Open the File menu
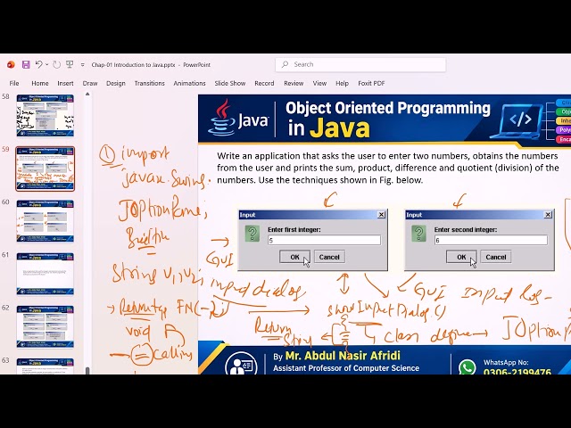The height and width of the screenshot is (428, 571). [14, 83]
